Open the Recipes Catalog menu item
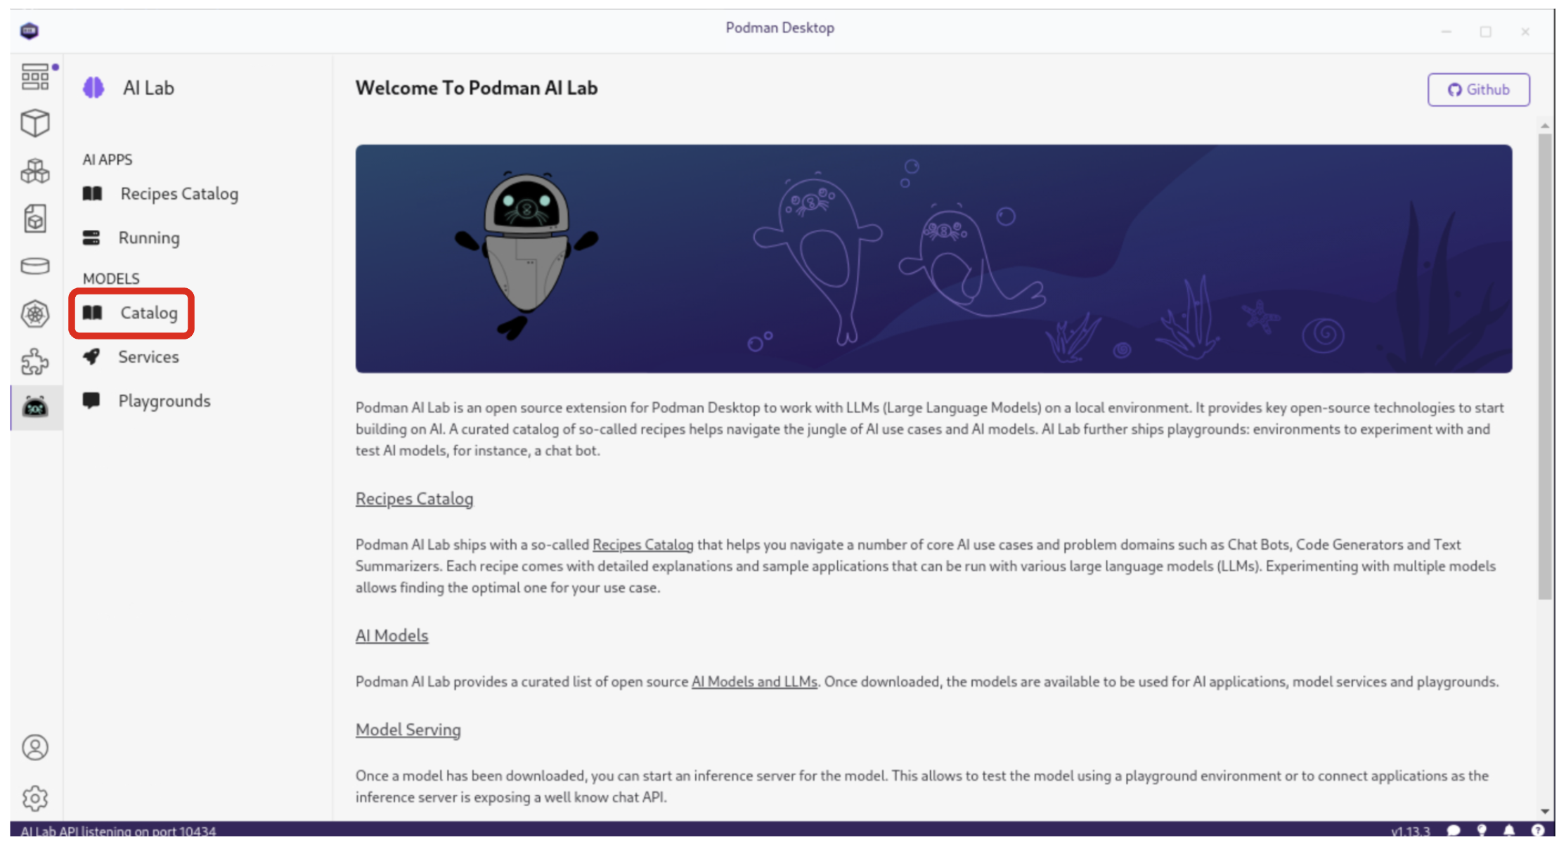This screenshot has height=842, width=1559. (179, 193)
